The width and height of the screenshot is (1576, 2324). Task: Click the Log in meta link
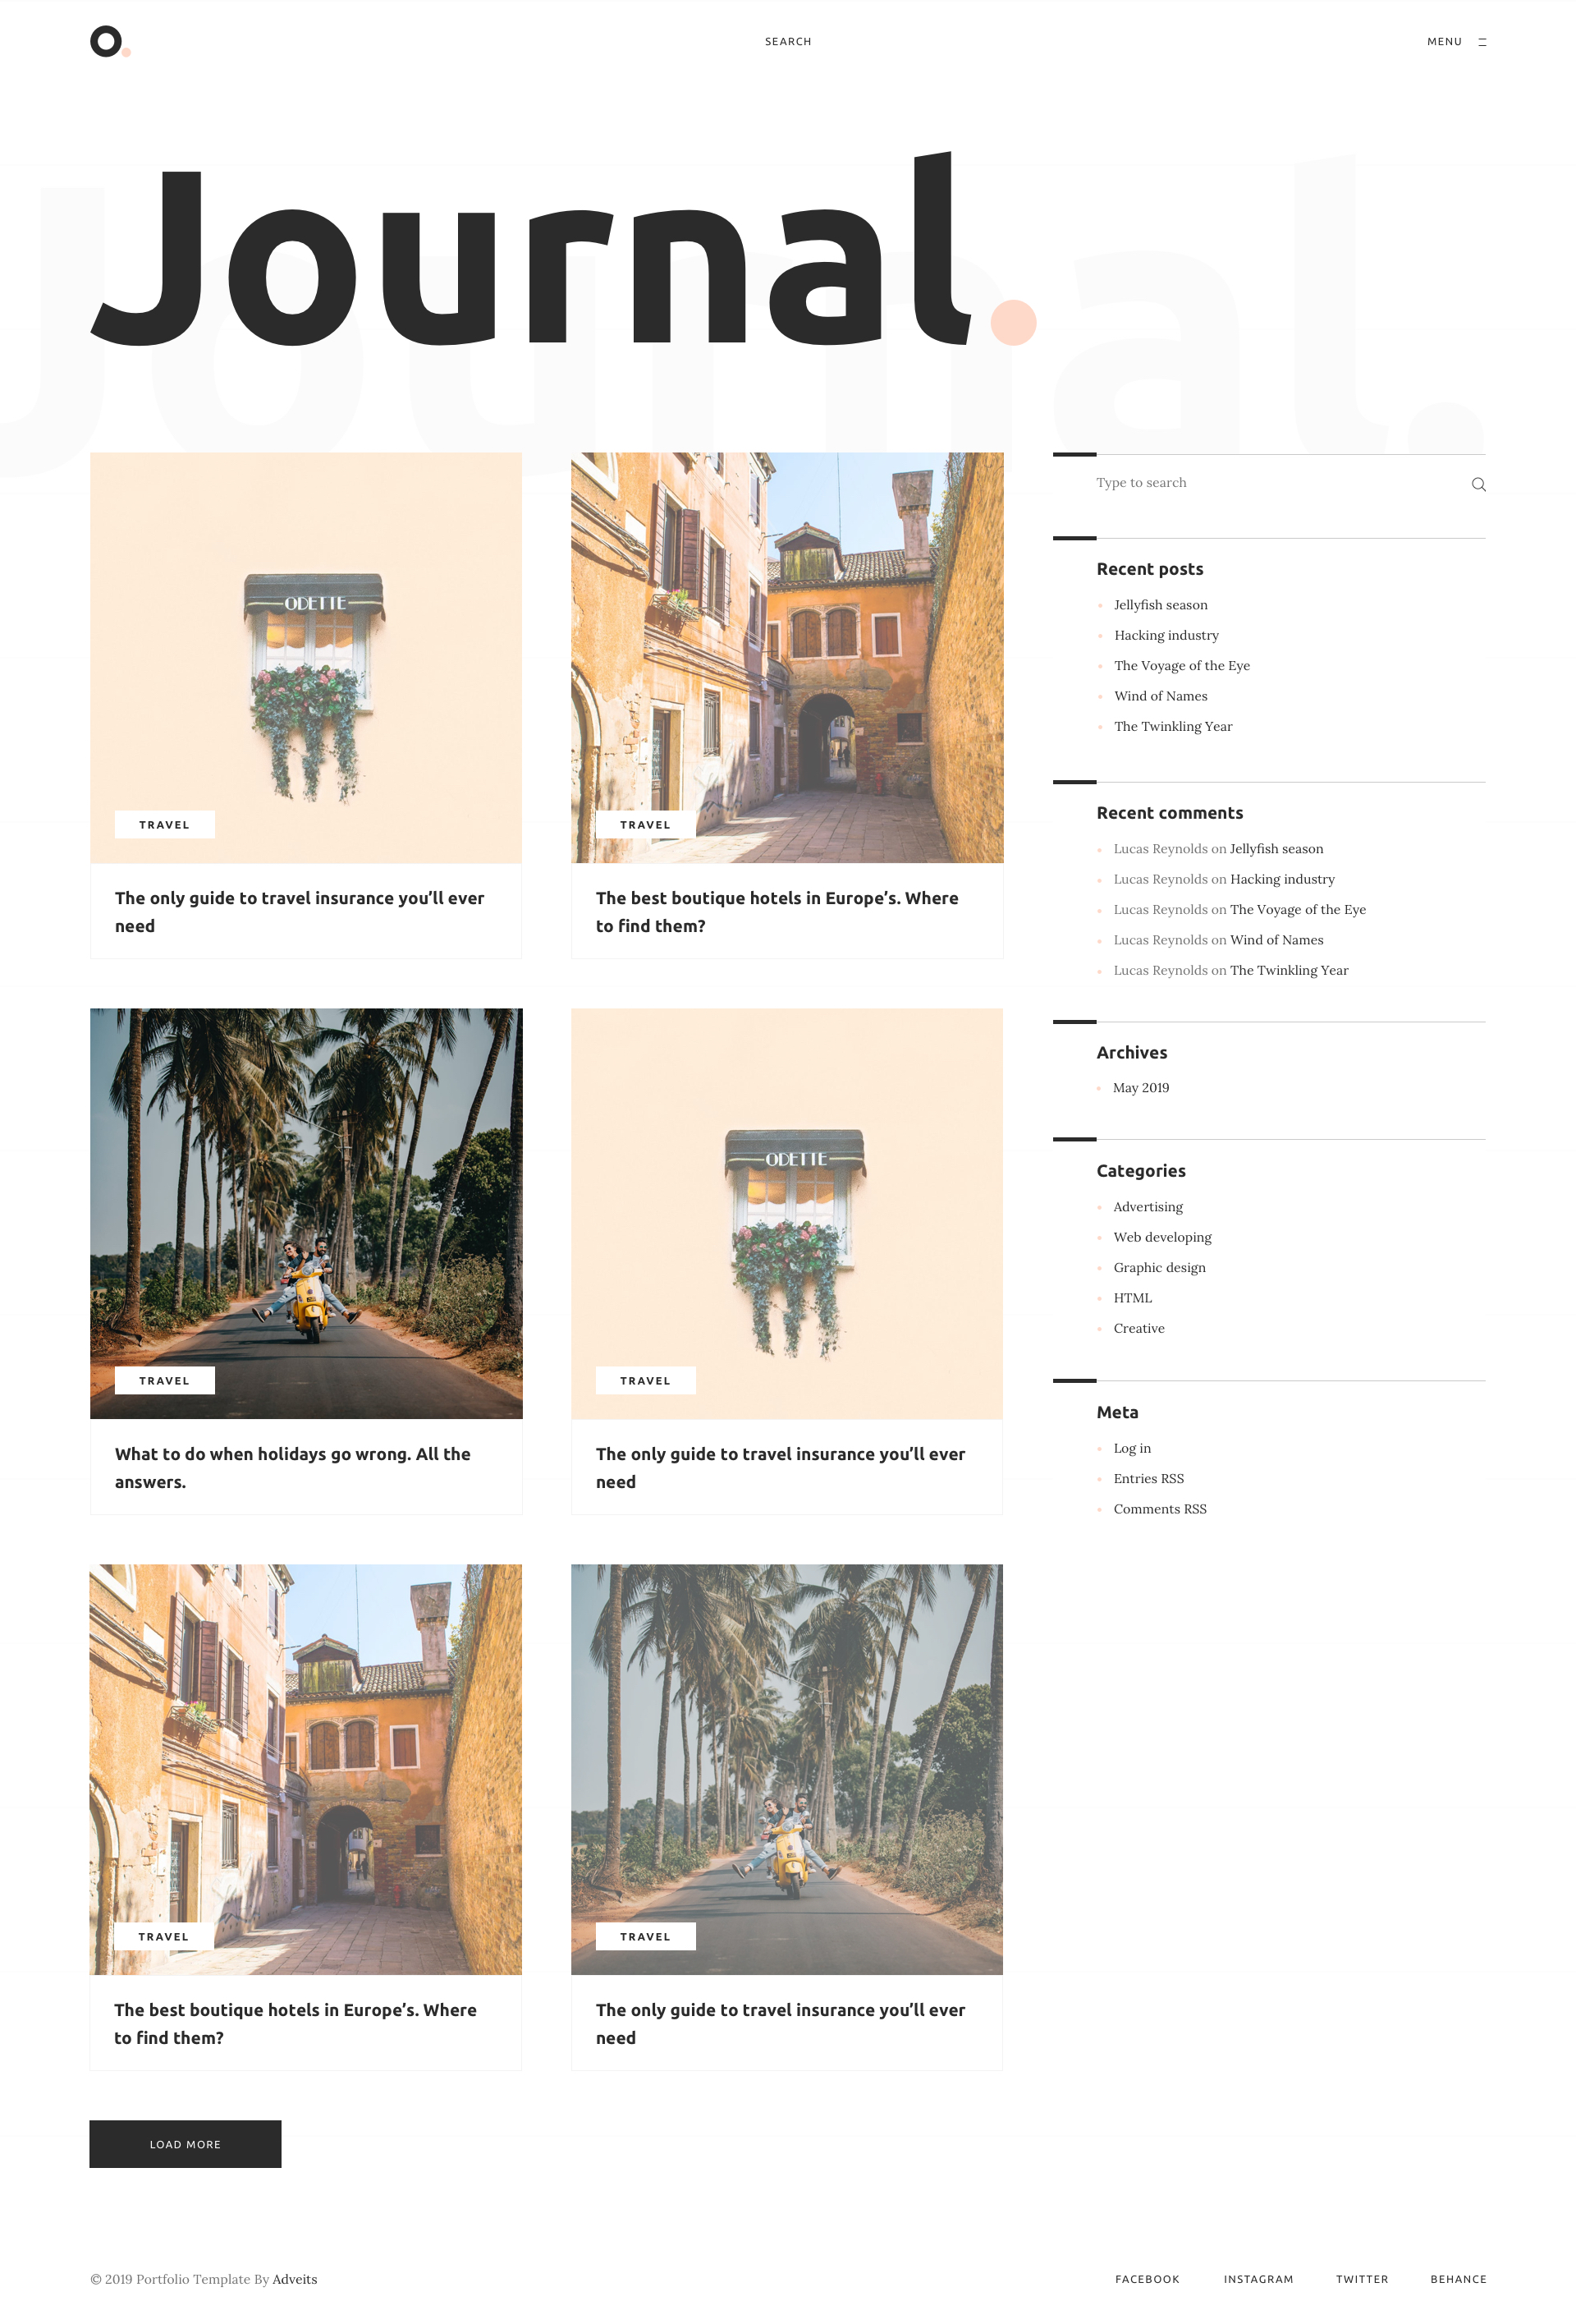[x=1131, y=1449]
